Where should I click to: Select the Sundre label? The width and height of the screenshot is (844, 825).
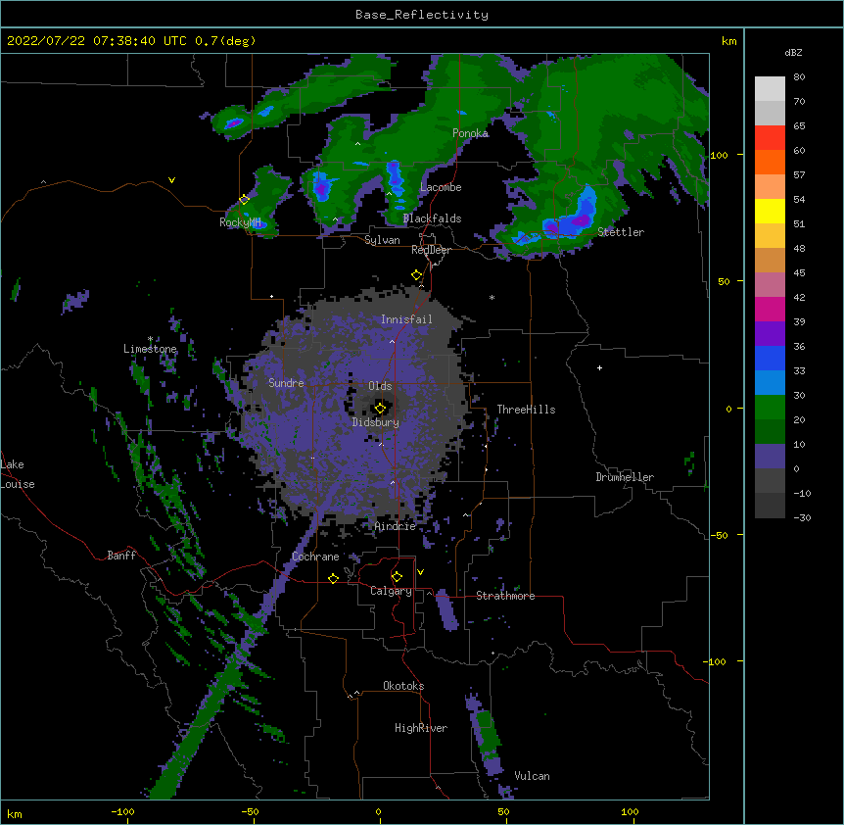point(286,383)
